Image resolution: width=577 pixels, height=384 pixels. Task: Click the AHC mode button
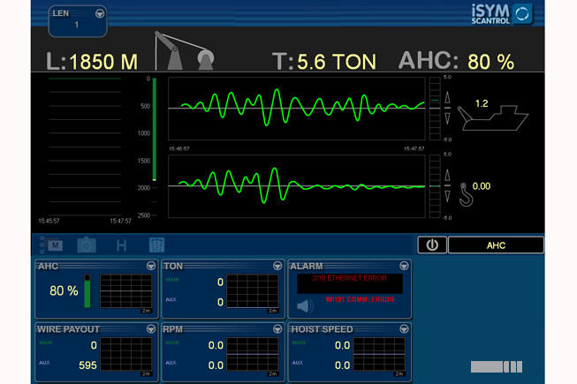tap(496, 245)
